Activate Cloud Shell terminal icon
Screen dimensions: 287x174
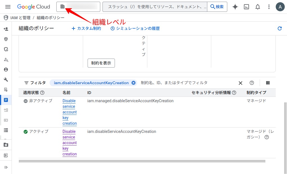(246, 7)
